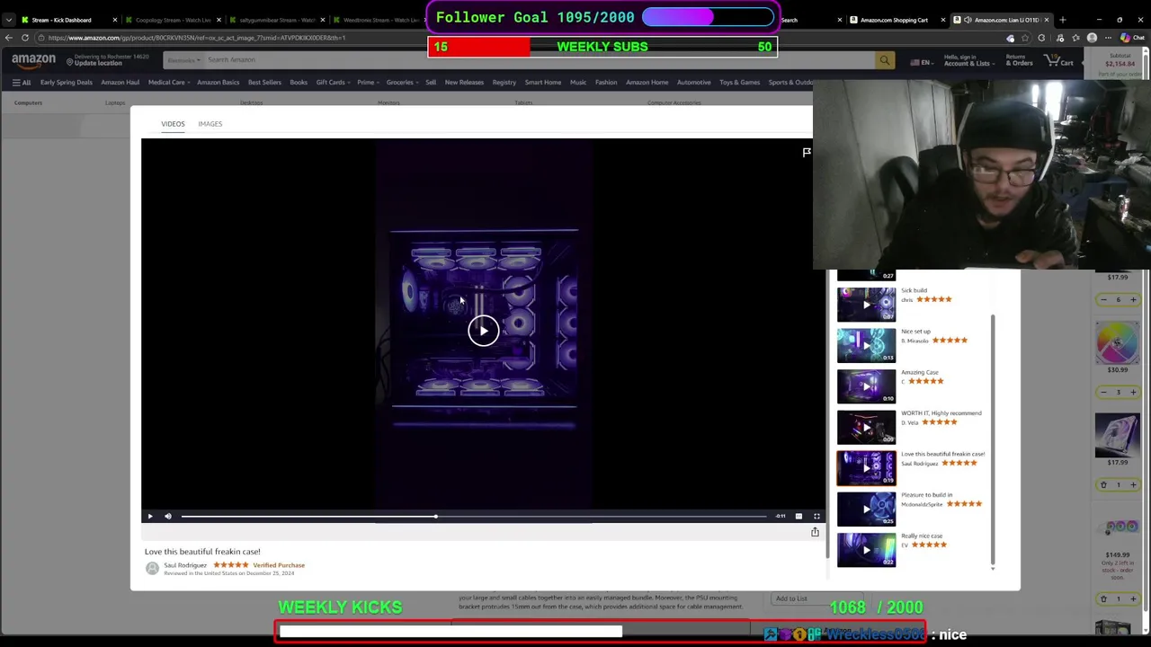Click the share icon below the video

[815, 532]
